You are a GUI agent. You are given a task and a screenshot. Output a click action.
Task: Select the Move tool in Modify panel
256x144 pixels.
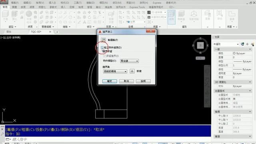point(90,12)
